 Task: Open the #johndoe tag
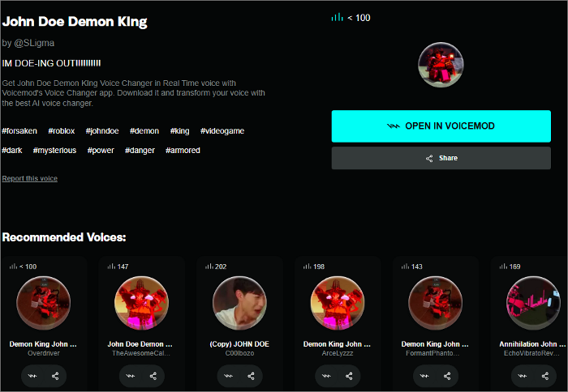click(102, 131)
